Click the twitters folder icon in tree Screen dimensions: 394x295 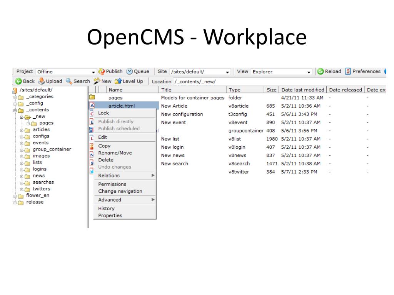27,189
